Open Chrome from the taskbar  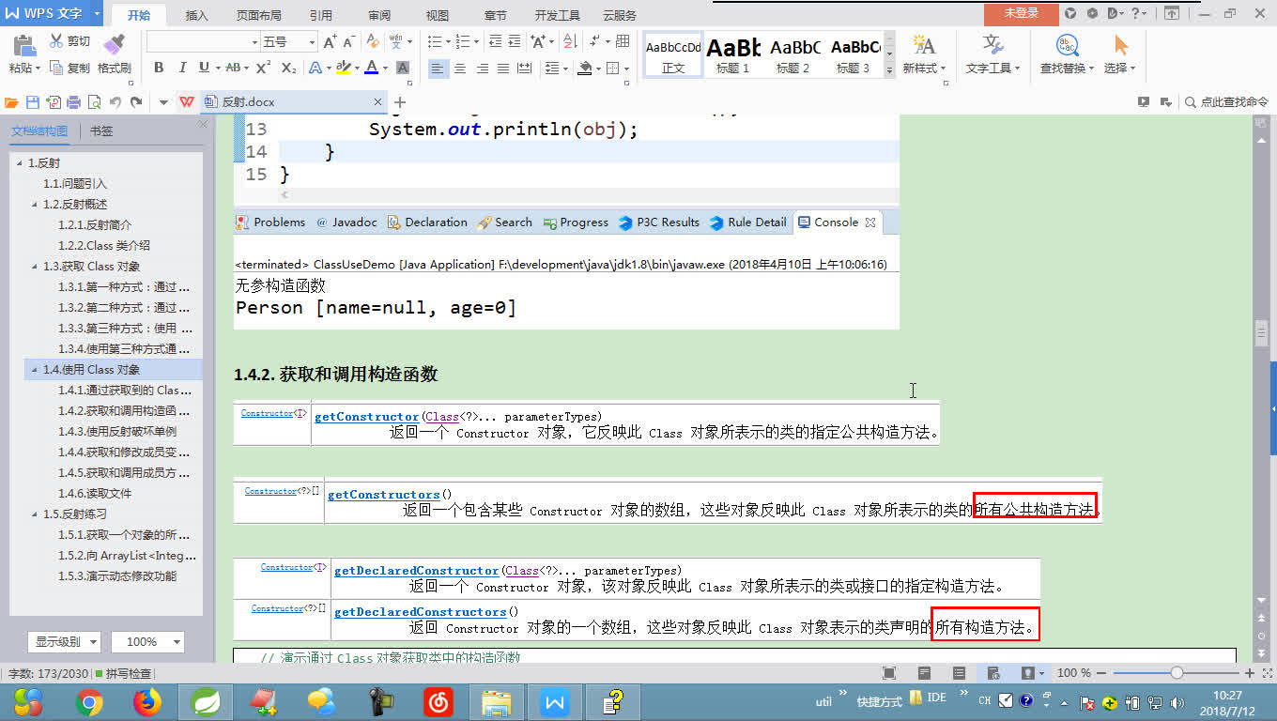point(89,701)
